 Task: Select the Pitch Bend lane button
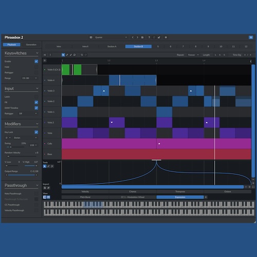(85, 197)
